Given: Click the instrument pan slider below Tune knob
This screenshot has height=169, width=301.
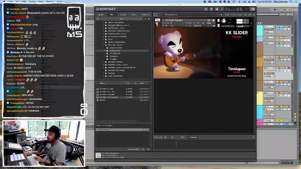Looking at the screenshot, I should point(228,26).
